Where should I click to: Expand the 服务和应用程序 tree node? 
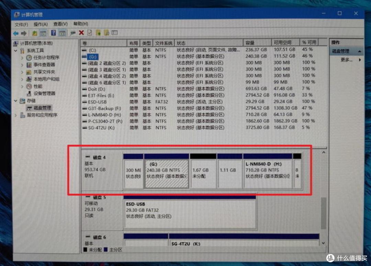[16, 114]
